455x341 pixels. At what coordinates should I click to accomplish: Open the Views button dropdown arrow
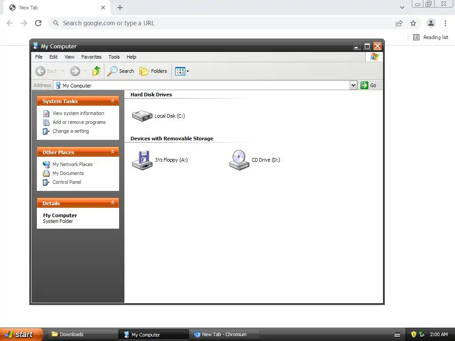pos(188,71)
